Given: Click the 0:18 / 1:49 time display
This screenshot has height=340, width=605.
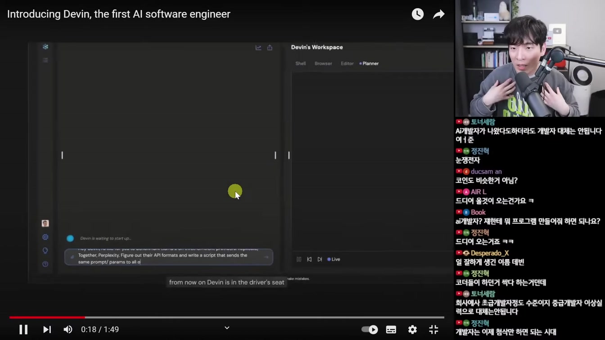Looking at the screenshot, I should [x=100, y=330].
